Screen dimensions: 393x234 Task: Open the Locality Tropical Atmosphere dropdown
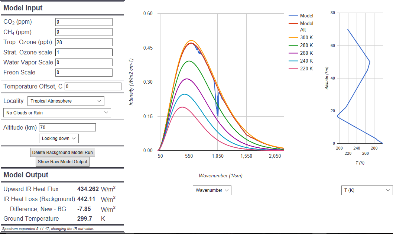point(66,101)
